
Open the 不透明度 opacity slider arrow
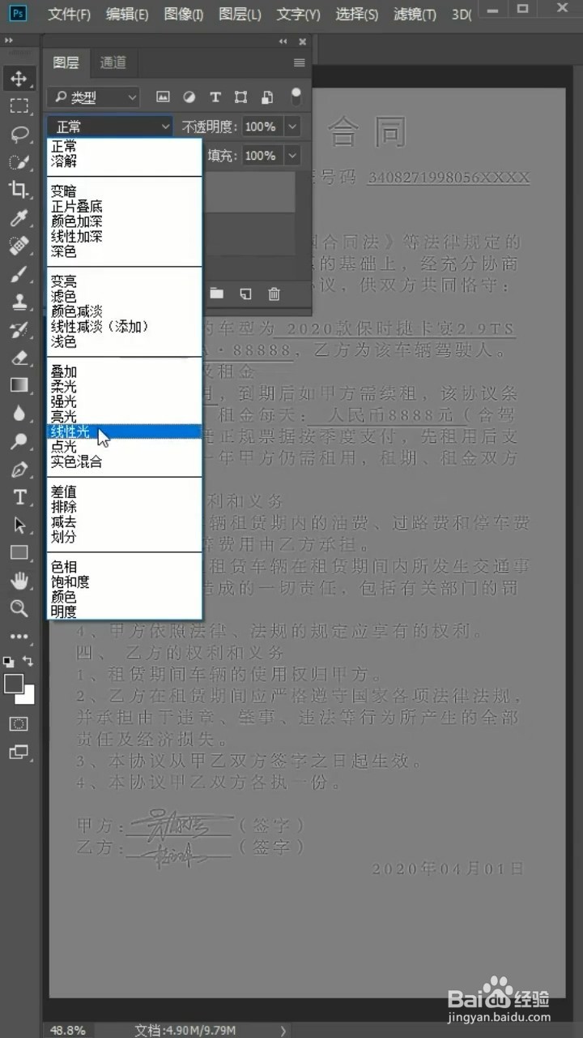(x=292, y=127)
